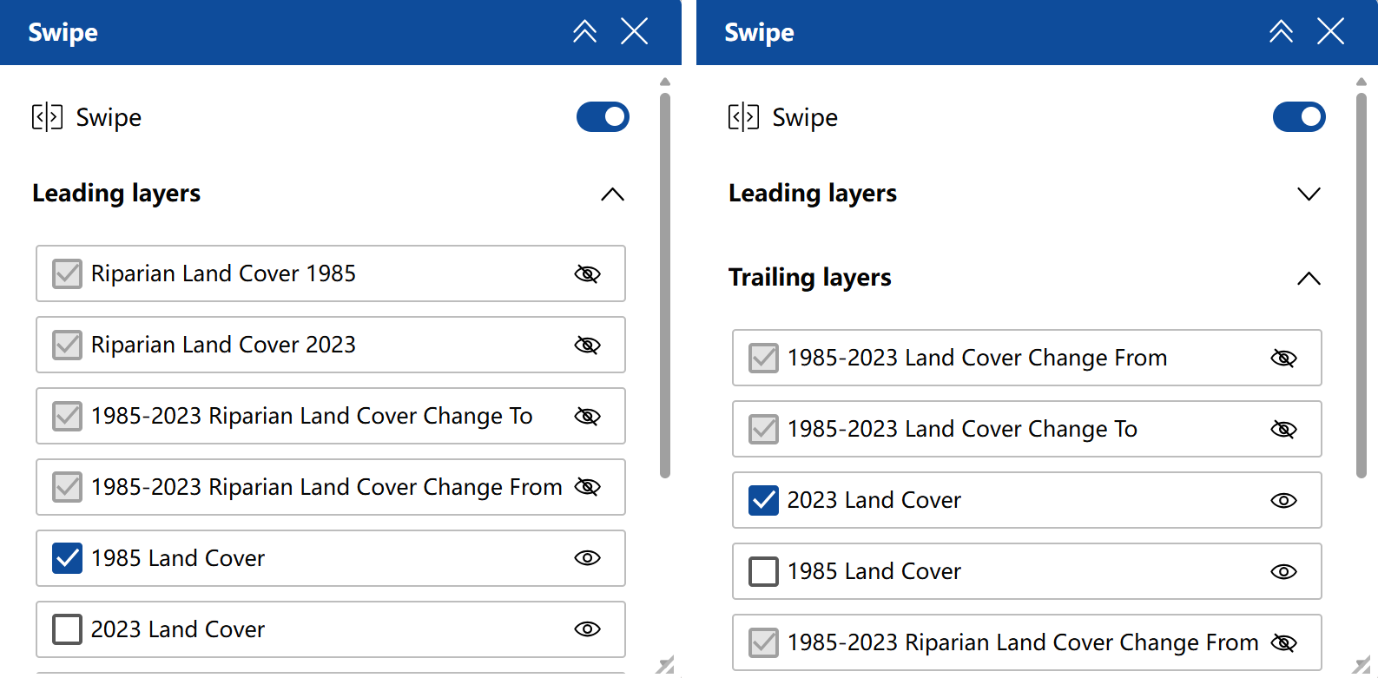Show trailing 1985-2023 Land Cover Change From
The image size is (1378, 678).
click(x=1283, y=359)
